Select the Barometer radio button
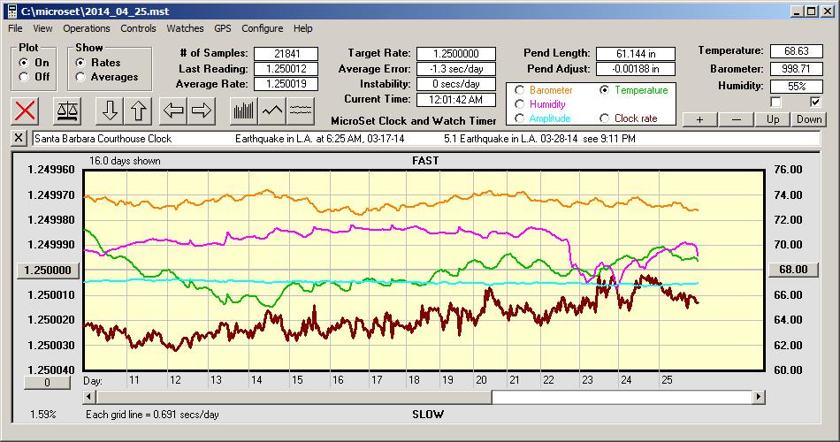Viewport: 840px width, 442px height. (519, 90)
